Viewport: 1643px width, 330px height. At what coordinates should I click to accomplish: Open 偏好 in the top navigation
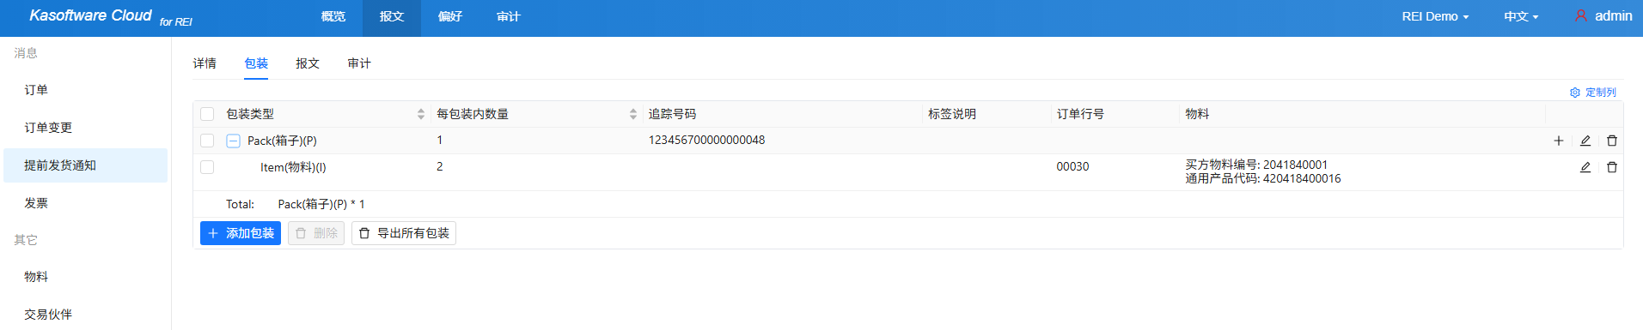(x=450, y=17)
